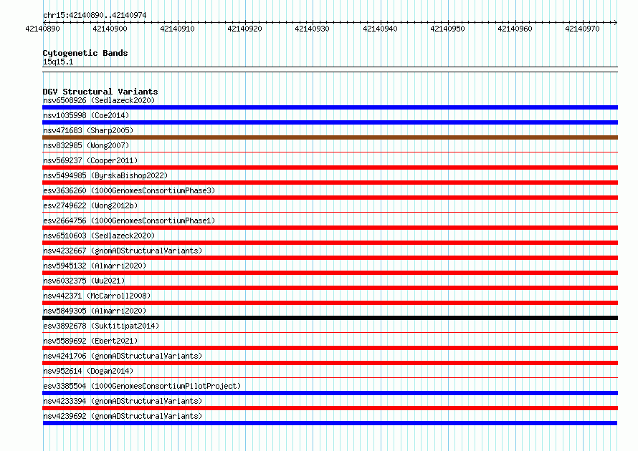Viewport: 638px width, 451px height.
Task: Select the red bar under nsv6032375 Wu2021
Action: 330,288
